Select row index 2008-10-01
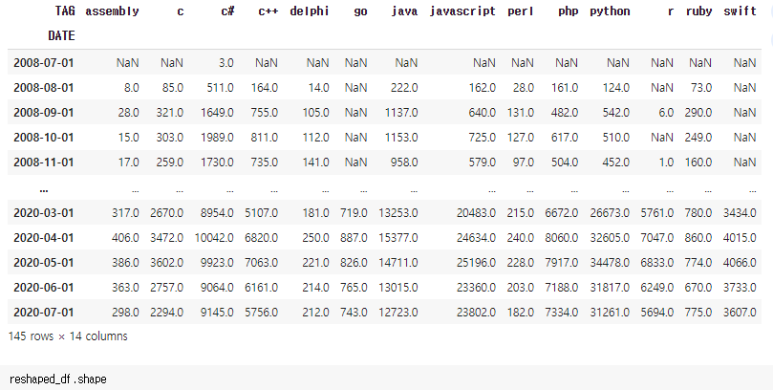Screen dimensions: 773x390 (x=43, y=137)
